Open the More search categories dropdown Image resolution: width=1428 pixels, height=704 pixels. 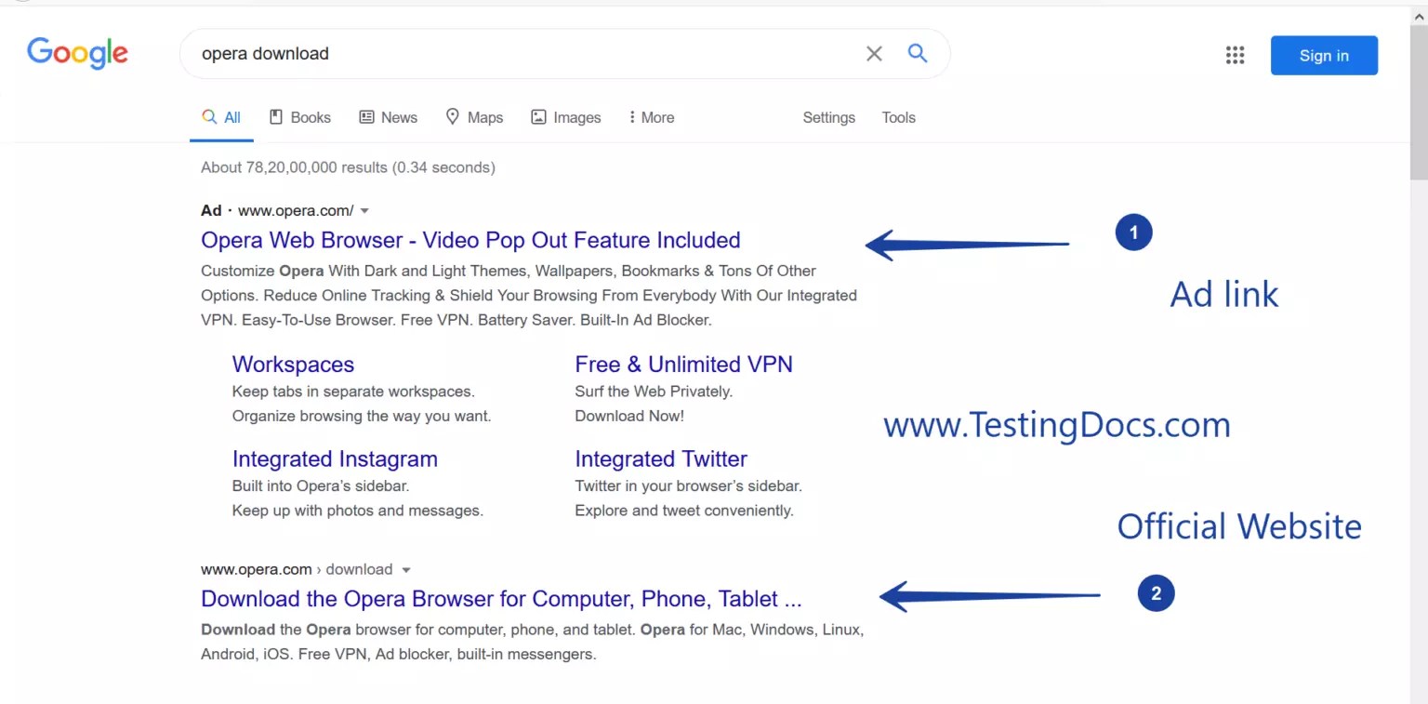click(651, 116)
